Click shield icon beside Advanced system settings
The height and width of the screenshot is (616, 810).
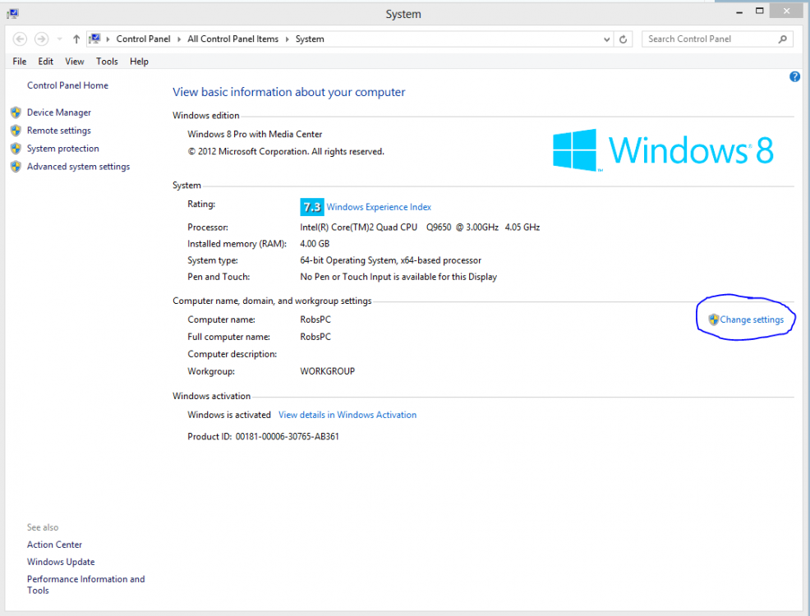tap(16, 167)
